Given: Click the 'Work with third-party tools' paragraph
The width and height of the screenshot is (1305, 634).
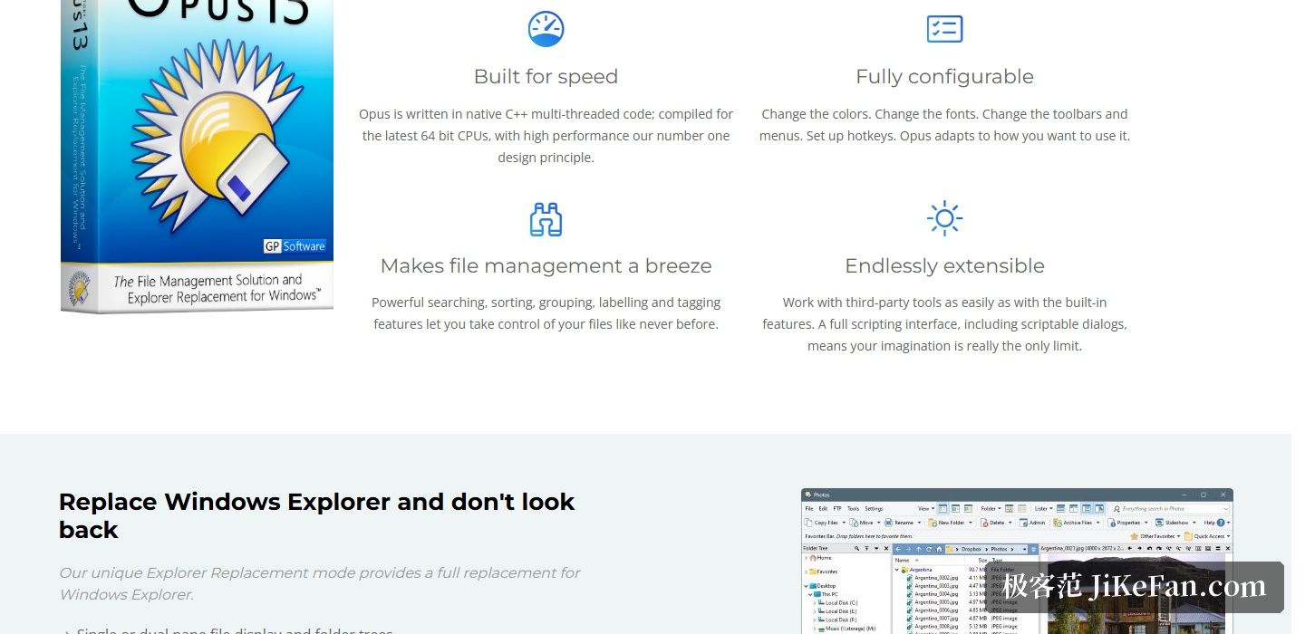Looking at the screenshot, I should coord(944,324).
